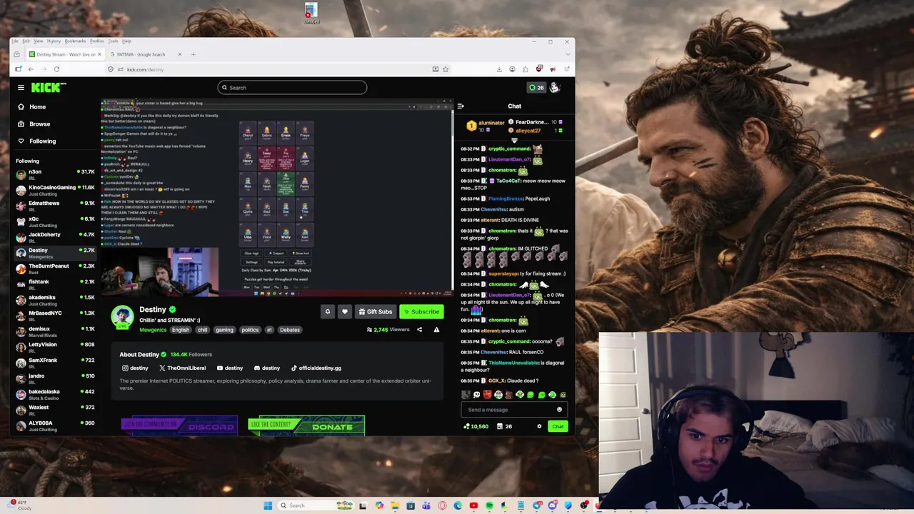Collapse the chat panel with the arrow icon

461,106
